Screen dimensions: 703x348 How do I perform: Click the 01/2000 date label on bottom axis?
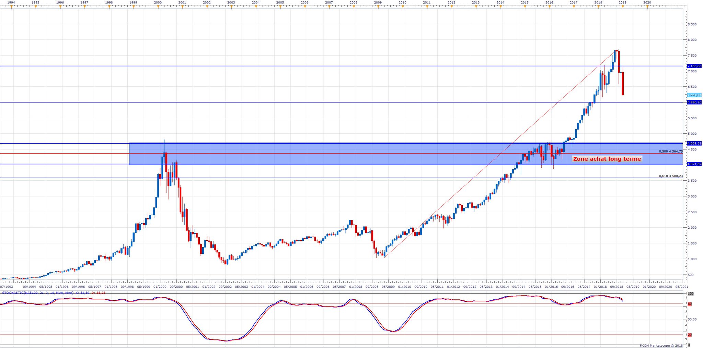[x=160, y=287]
